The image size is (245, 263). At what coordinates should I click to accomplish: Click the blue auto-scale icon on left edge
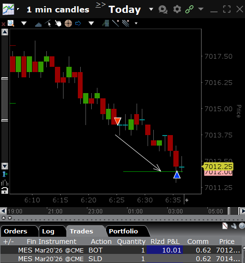[x=5, y=174]
